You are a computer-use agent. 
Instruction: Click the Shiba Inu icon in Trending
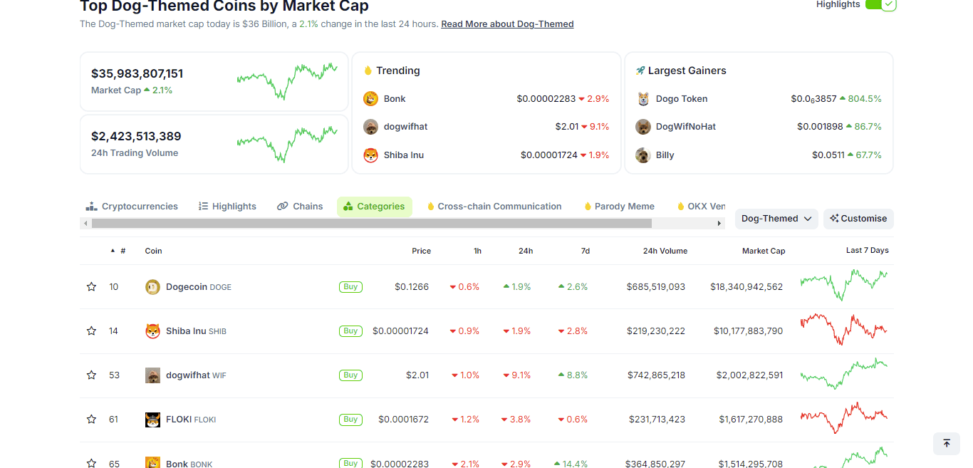370,155
